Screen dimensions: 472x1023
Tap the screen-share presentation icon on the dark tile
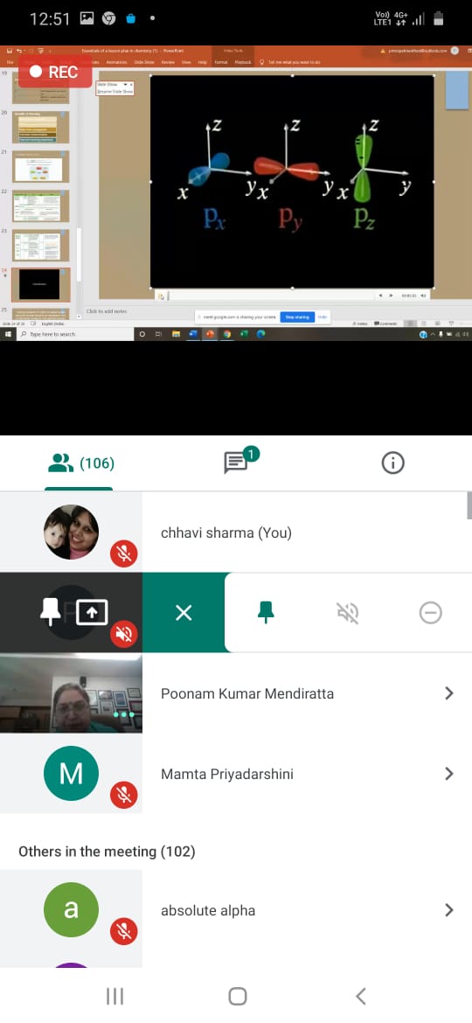pos(92,613)
